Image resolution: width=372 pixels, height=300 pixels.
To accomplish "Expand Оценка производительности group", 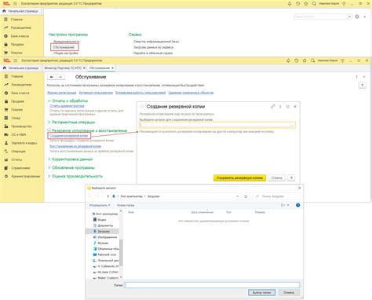I will tap(49, 176).
